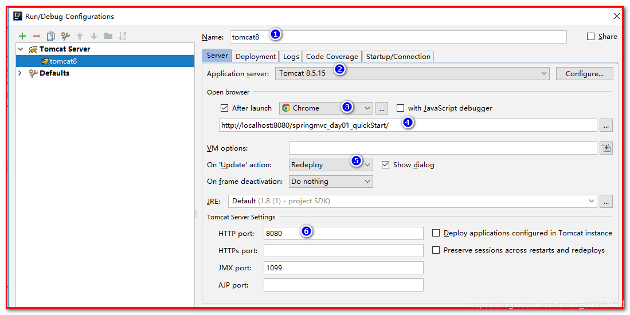Click the Name input field
The width and height of the screenshot is (630, 315).
pyautogui.click(x=398, y=37)
